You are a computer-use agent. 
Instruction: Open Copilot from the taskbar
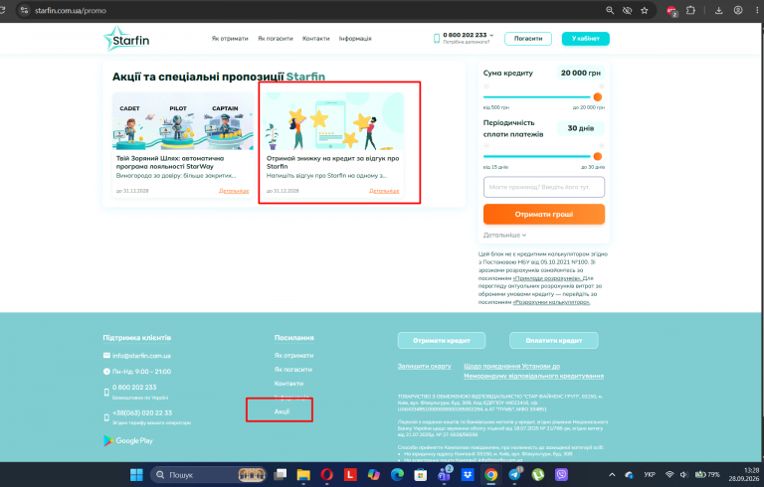(374, 474)
